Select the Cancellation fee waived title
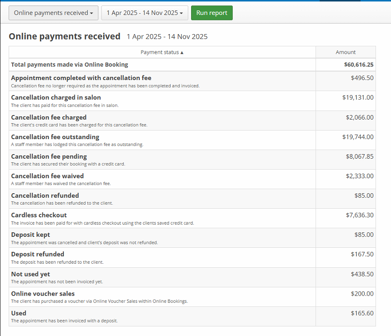Viewport: 391px width, 336px height. tap(47, 176)
